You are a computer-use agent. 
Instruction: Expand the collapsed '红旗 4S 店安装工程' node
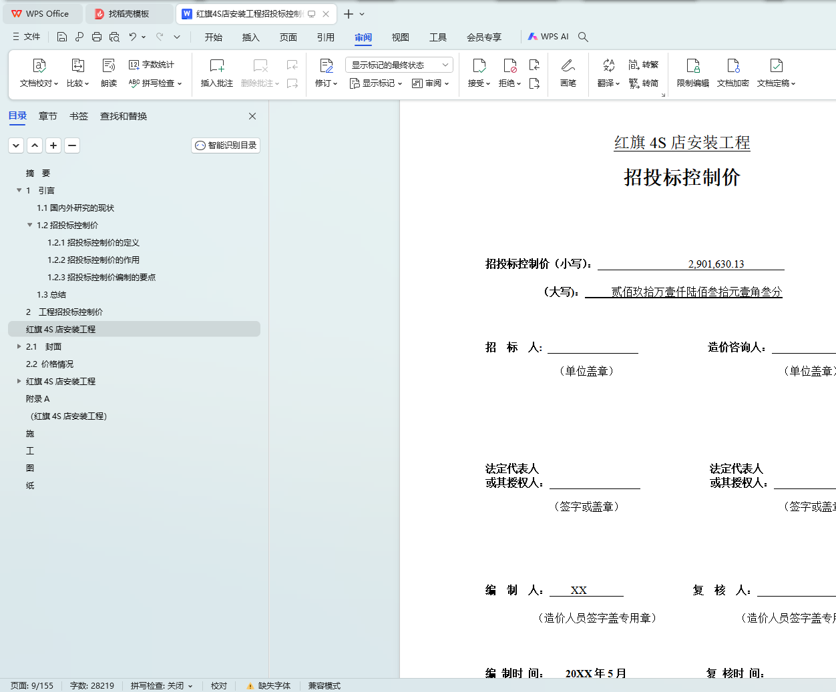(x=19, y=381)
